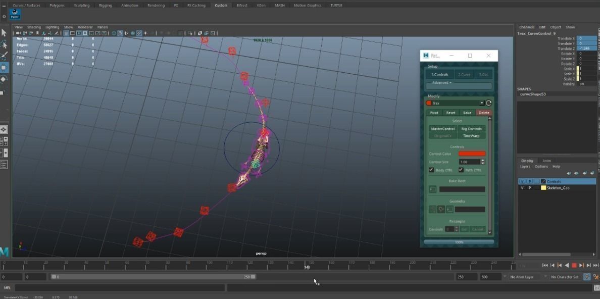
Task: Click the Rig Controls select button
Action: click(x=471, y=129)
